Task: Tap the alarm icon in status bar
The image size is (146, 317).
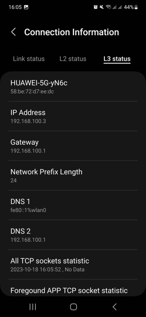Action: 95,7
